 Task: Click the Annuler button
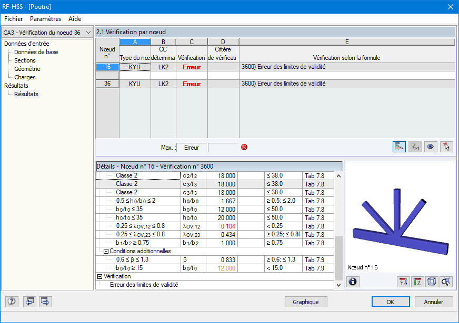[434, 301]
